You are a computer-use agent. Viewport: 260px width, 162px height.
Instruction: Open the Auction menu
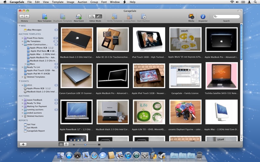pos(82,2)
